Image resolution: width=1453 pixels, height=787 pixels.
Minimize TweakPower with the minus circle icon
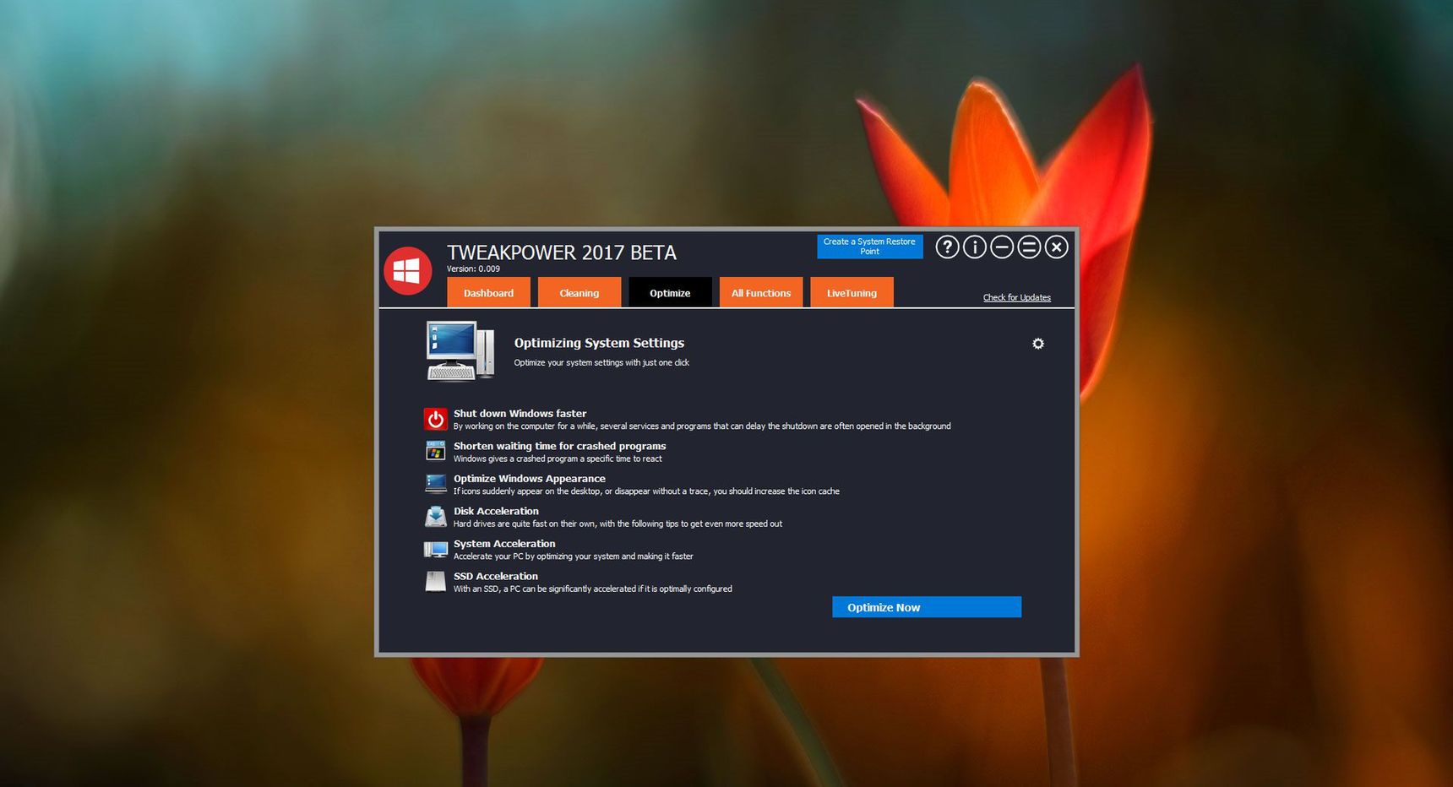(x=1002, y=247)
